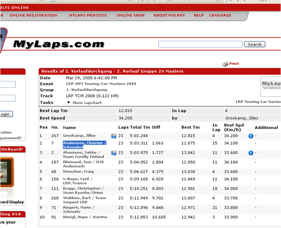Click the Total Tm column header
The width and height of the screenshot is (281, 228).
tap(140, 127)
